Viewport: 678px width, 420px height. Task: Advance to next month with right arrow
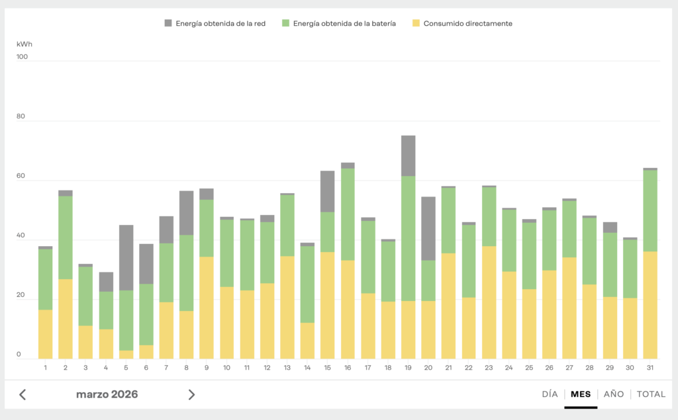(x=191, y=395)
